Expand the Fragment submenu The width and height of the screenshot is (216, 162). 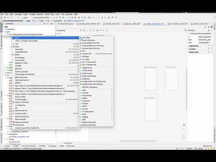(x=96, y=101)
